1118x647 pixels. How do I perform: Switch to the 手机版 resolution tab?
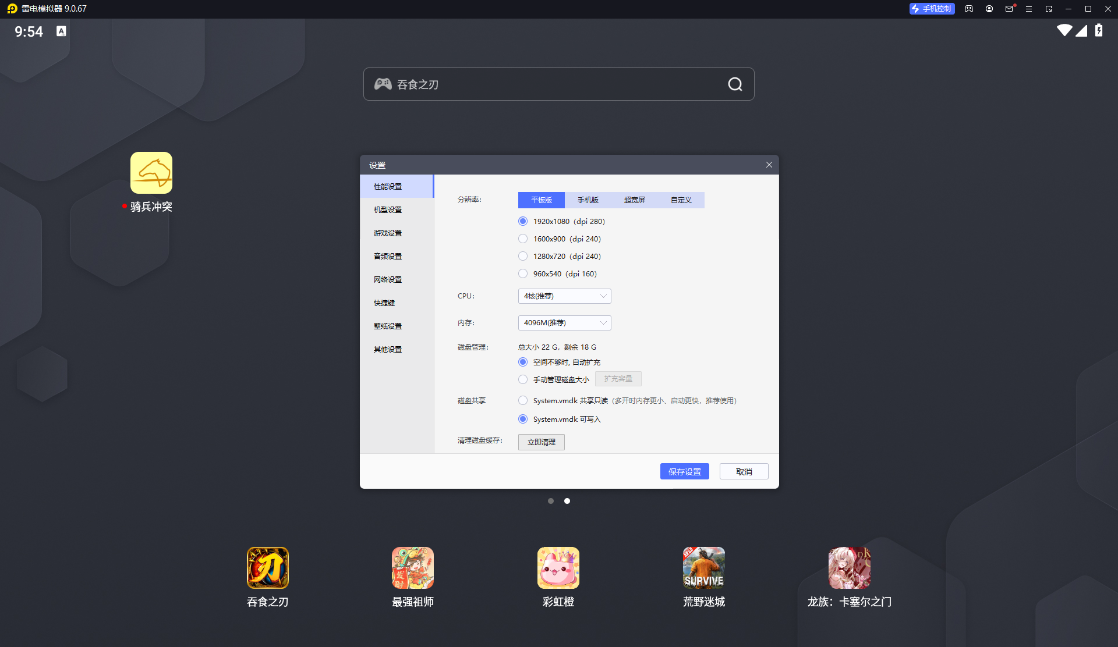coord(588,200)
